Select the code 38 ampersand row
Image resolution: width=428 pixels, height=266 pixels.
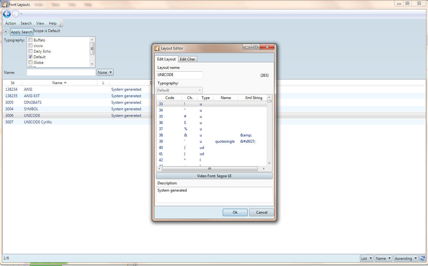tap(212, 135)
